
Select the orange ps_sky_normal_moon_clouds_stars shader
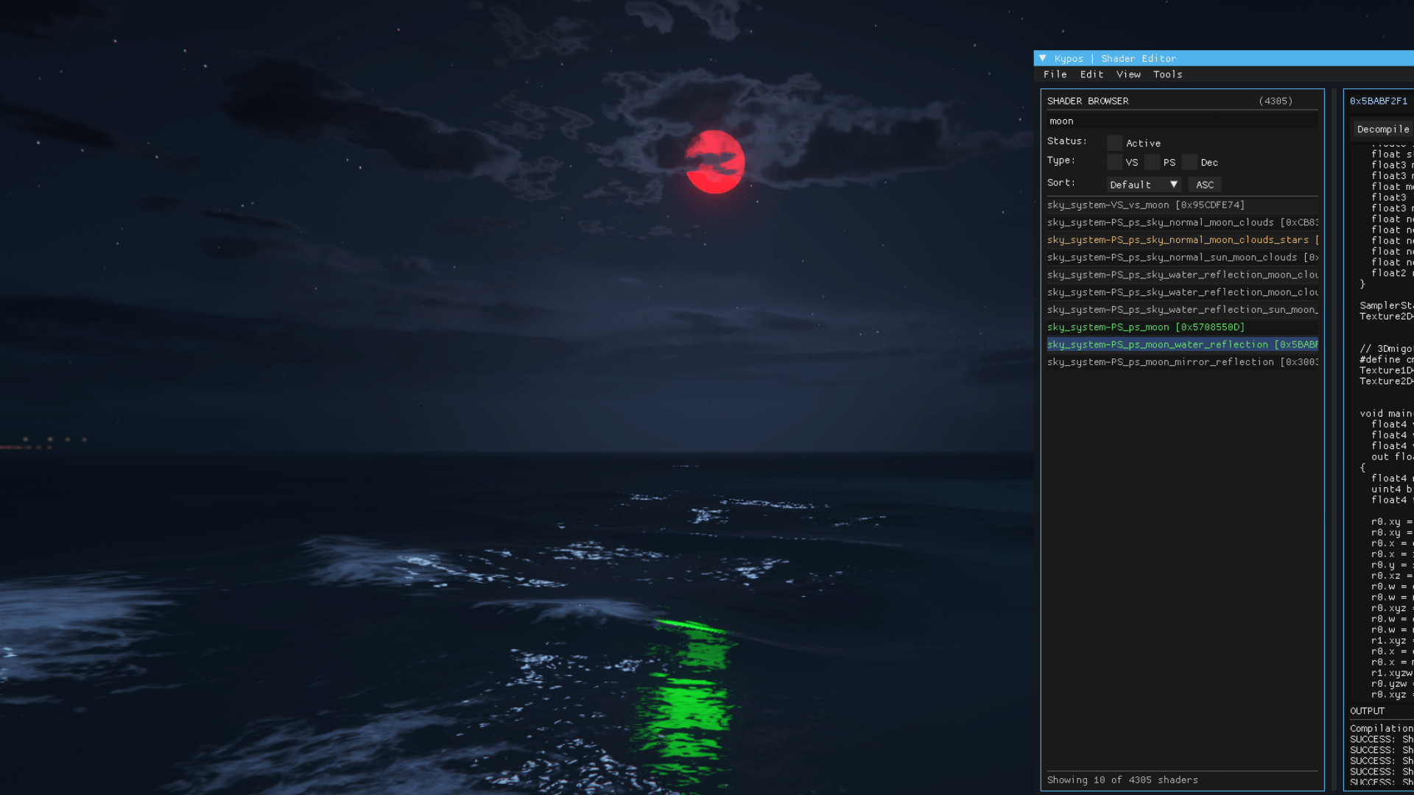[1181, 240]
